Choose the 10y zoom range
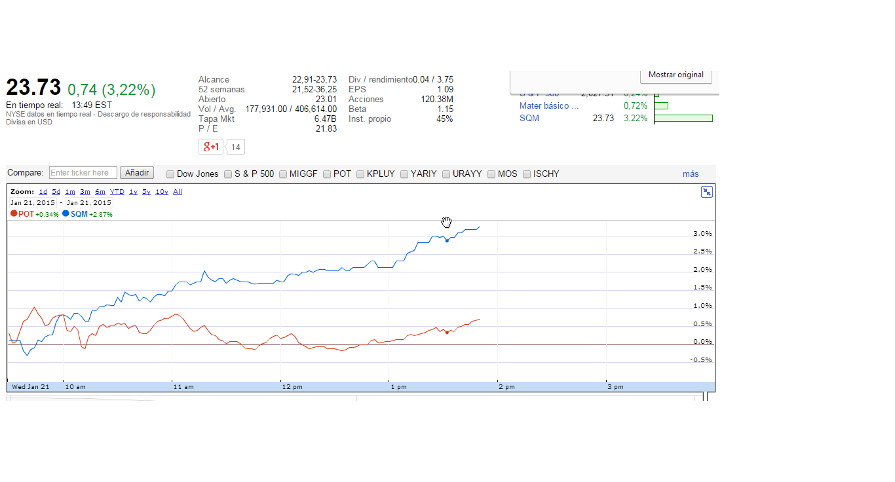Screen dimensions: 895x482 point(162,192)
